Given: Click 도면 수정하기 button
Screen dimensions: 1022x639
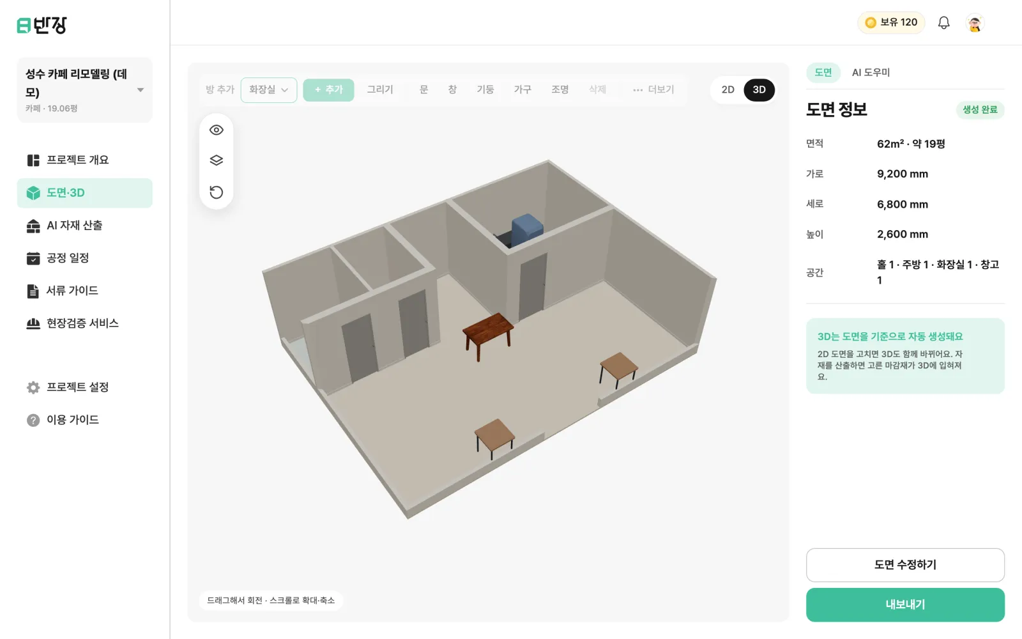Looking at the screenshot, I should pyautogui.click(x=905, y=565).
